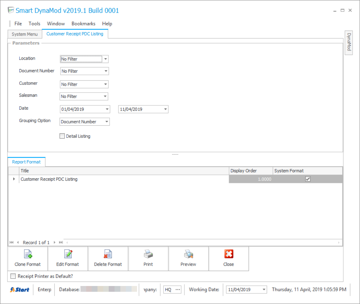The image size is (360, 304).
Task: Click the System Format column header
Action: point(308,171)
